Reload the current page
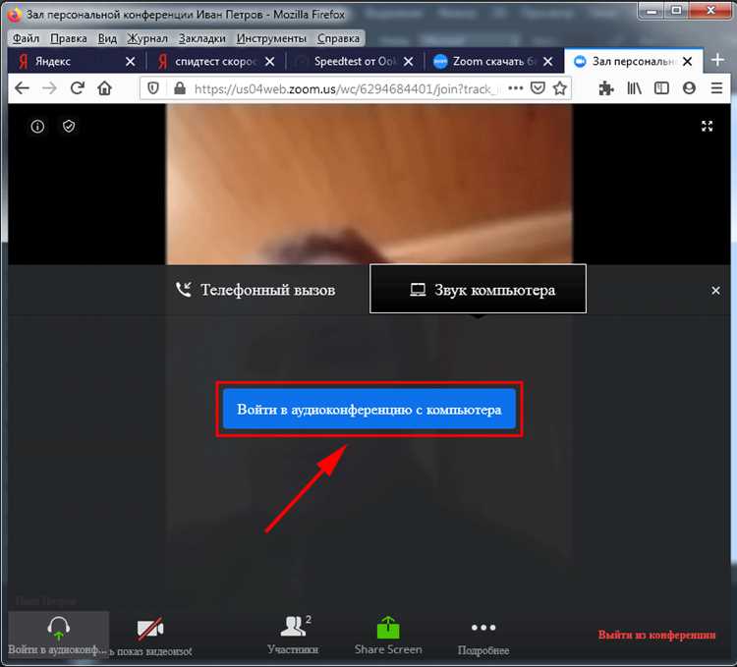737x667 pixels. pos(78,87)
